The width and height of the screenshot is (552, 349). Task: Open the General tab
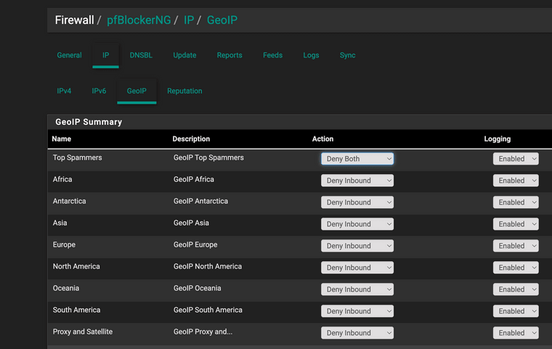click(69, 55)
